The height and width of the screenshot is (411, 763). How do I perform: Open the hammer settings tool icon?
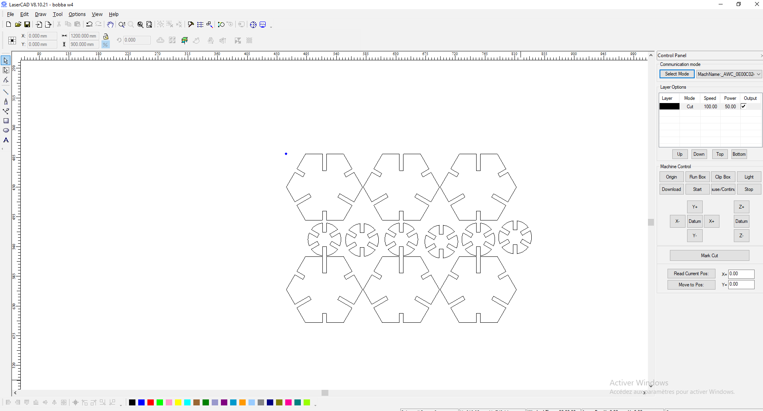click(x=191, y=24)
